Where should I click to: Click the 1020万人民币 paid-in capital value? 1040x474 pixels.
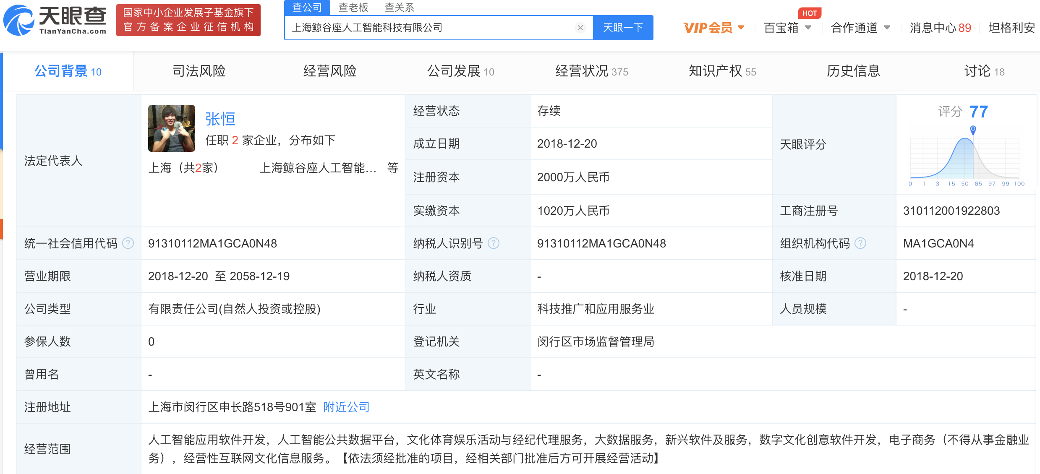[x=573, y=211]
